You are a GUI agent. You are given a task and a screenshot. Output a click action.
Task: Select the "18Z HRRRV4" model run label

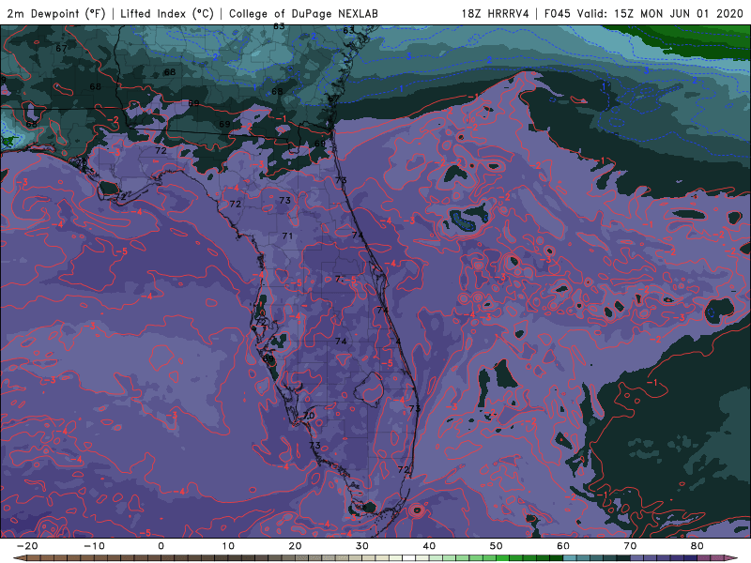[x=495, y=13]
